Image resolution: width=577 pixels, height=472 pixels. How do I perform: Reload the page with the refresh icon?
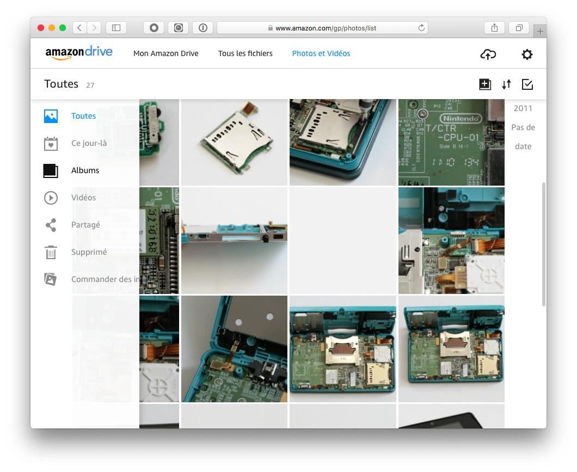click(x=421, y=28)
